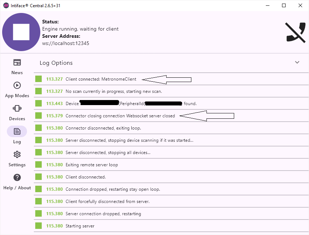Select 'Exiting remote server loop' entry
The image size is (309, 235).
pos(171,164)
